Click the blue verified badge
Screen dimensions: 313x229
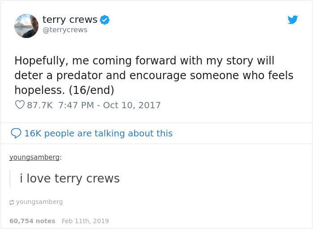pos(105,20)
